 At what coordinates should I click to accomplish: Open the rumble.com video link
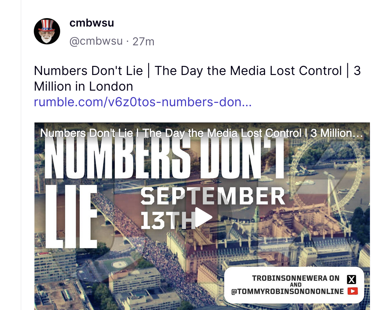coord(143,102)
